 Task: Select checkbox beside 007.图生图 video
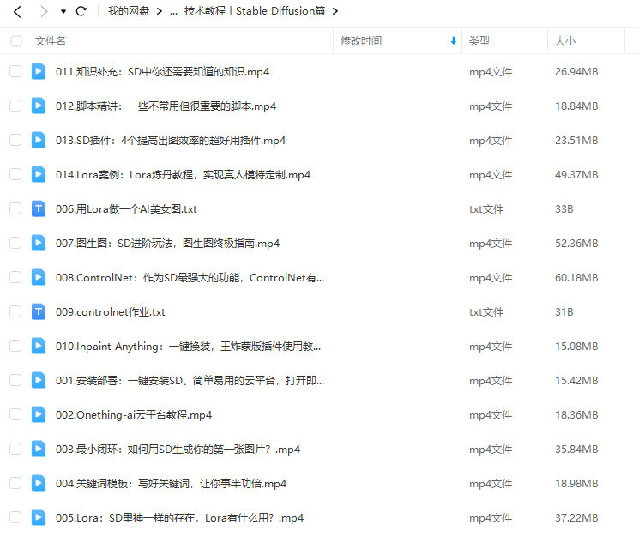(15, 243)
